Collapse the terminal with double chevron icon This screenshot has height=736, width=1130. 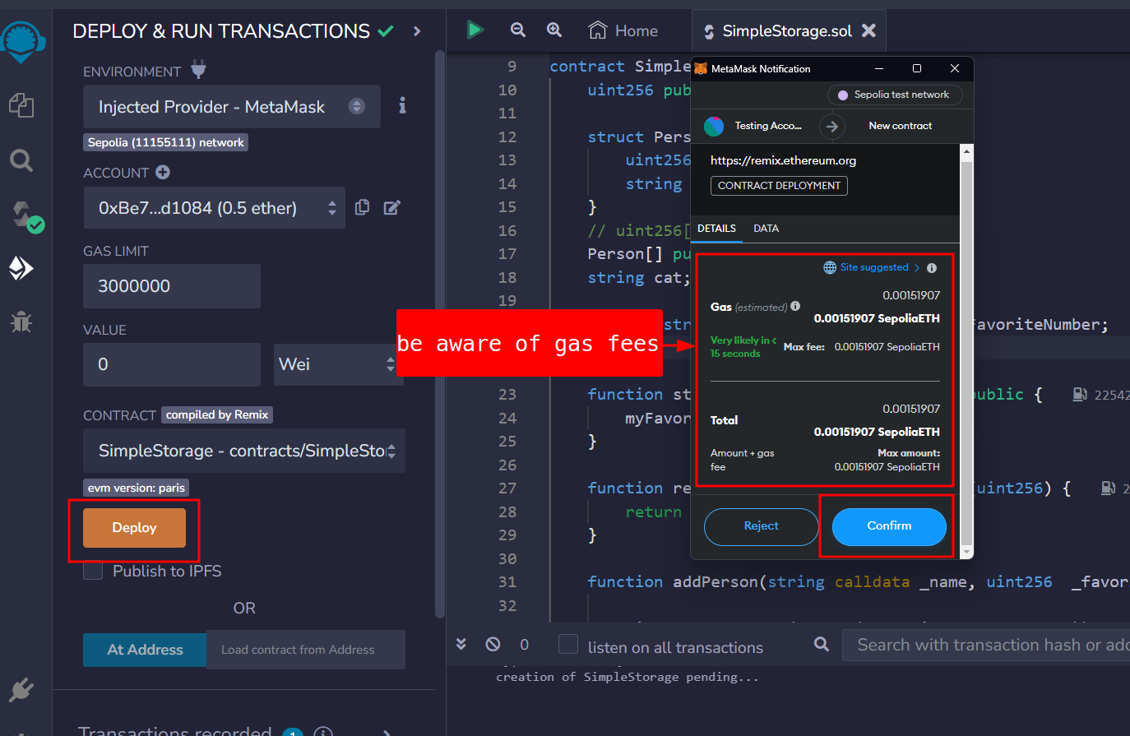click(x=461, y=644)
